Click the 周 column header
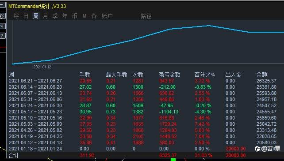The width and height of the screenshot is (284, 161). pos(12,75)
